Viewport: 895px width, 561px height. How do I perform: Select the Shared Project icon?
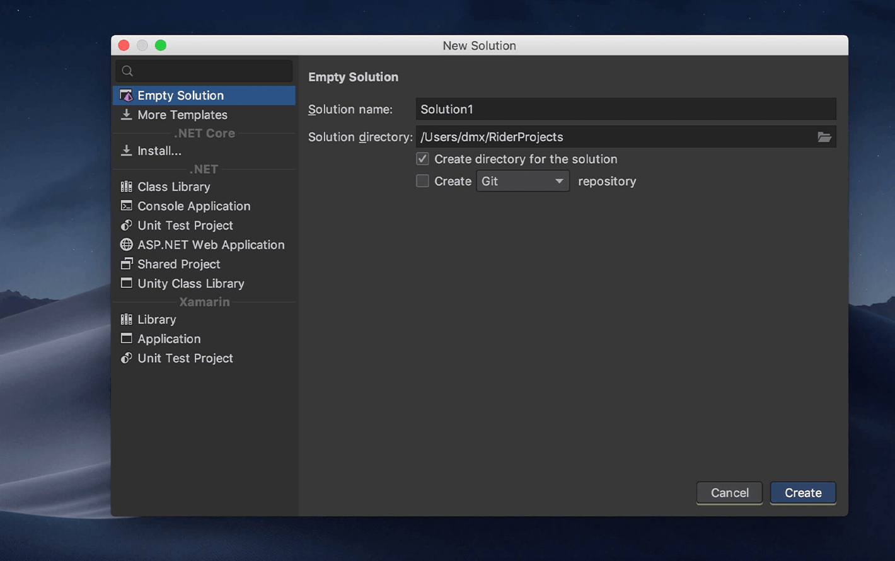click(126, 264)
